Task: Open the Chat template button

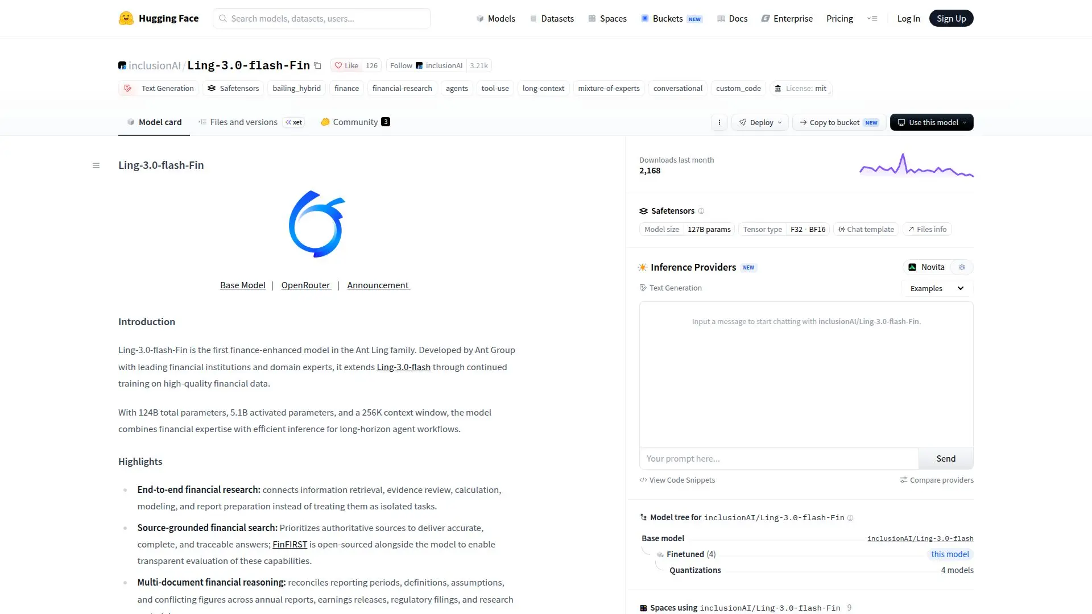Action: tap(866, 229)
